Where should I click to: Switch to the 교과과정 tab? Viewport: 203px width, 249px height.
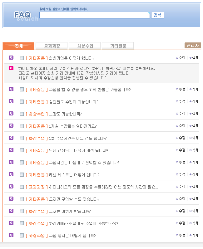[52, 46]
